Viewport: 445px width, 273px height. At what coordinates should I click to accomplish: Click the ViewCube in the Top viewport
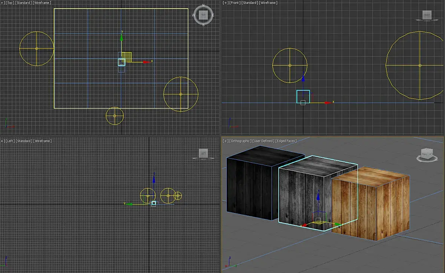(x=203, y=15)
